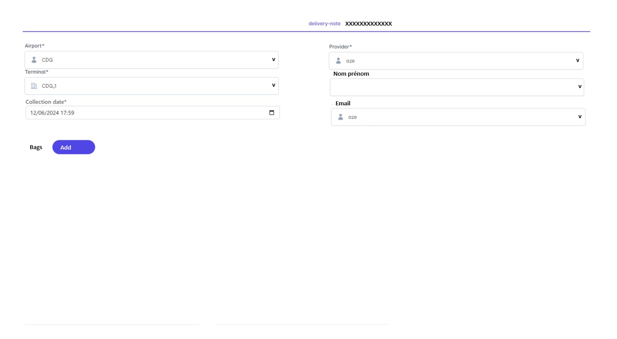This screenshot has width=617, height=339.
Task: Open the calendar picker icon
Action: click(272, 112)
